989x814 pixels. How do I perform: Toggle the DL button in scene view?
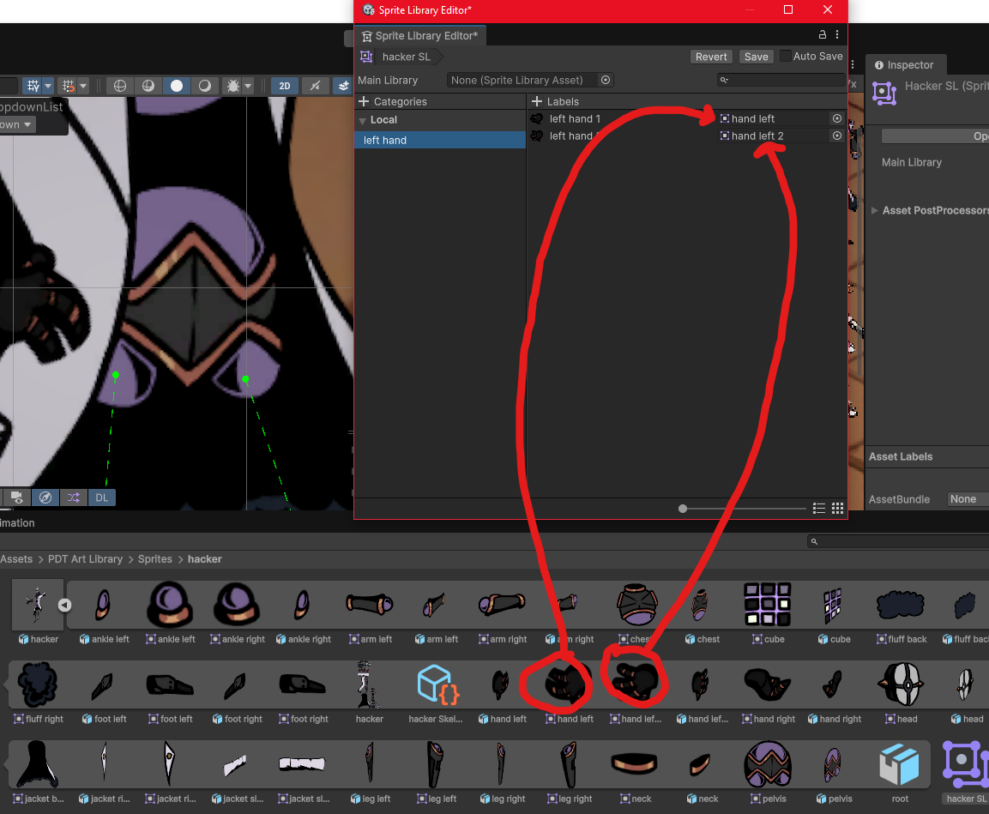click(102, 497)
